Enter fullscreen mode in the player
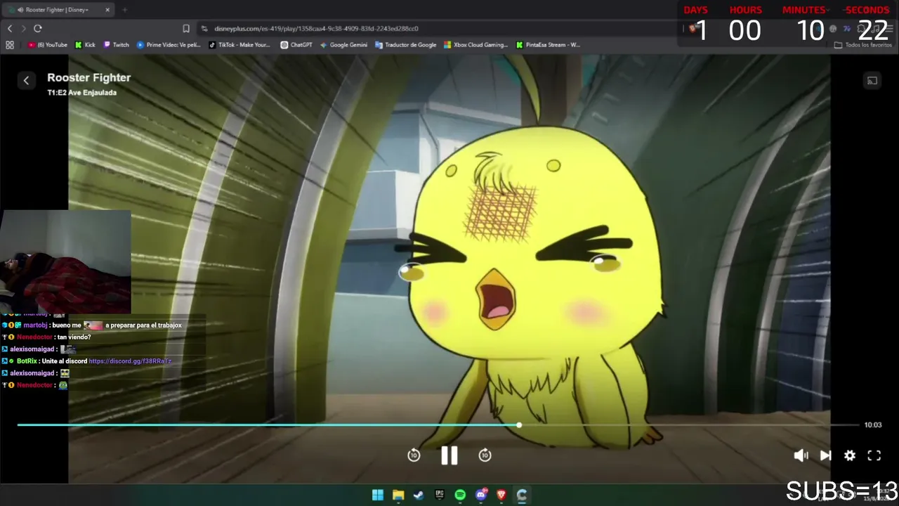This screenshot has height=506, width=899. [874, 455]
